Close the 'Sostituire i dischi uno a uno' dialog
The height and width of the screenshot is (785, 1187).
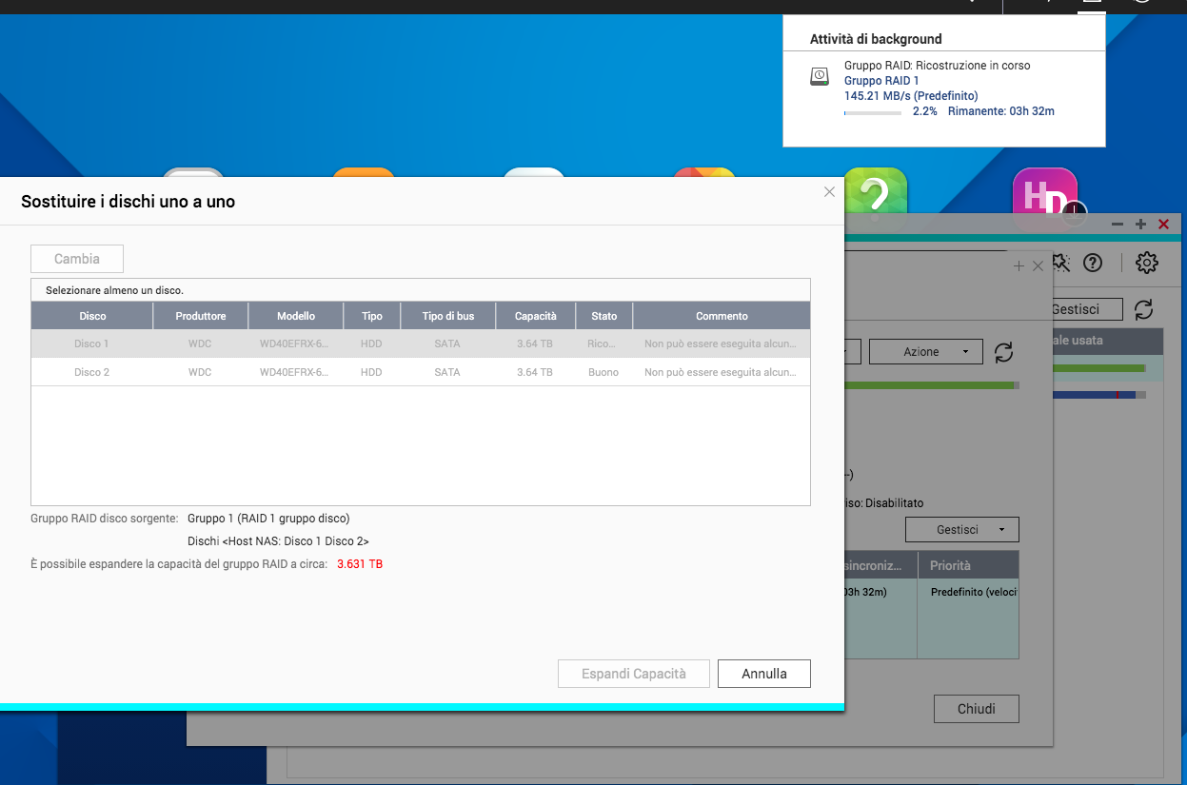tap(829, 192)
